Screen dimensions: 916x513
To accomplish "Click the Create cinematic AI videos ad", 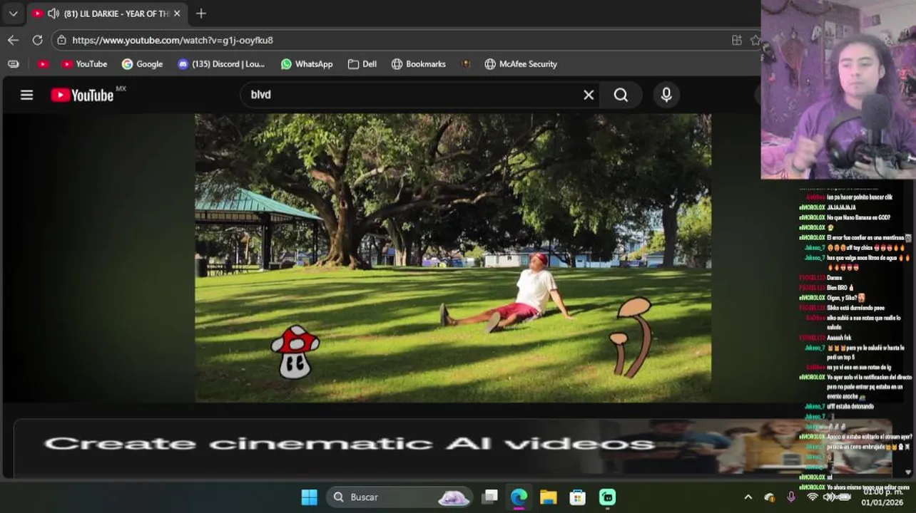I will [452, 447].
